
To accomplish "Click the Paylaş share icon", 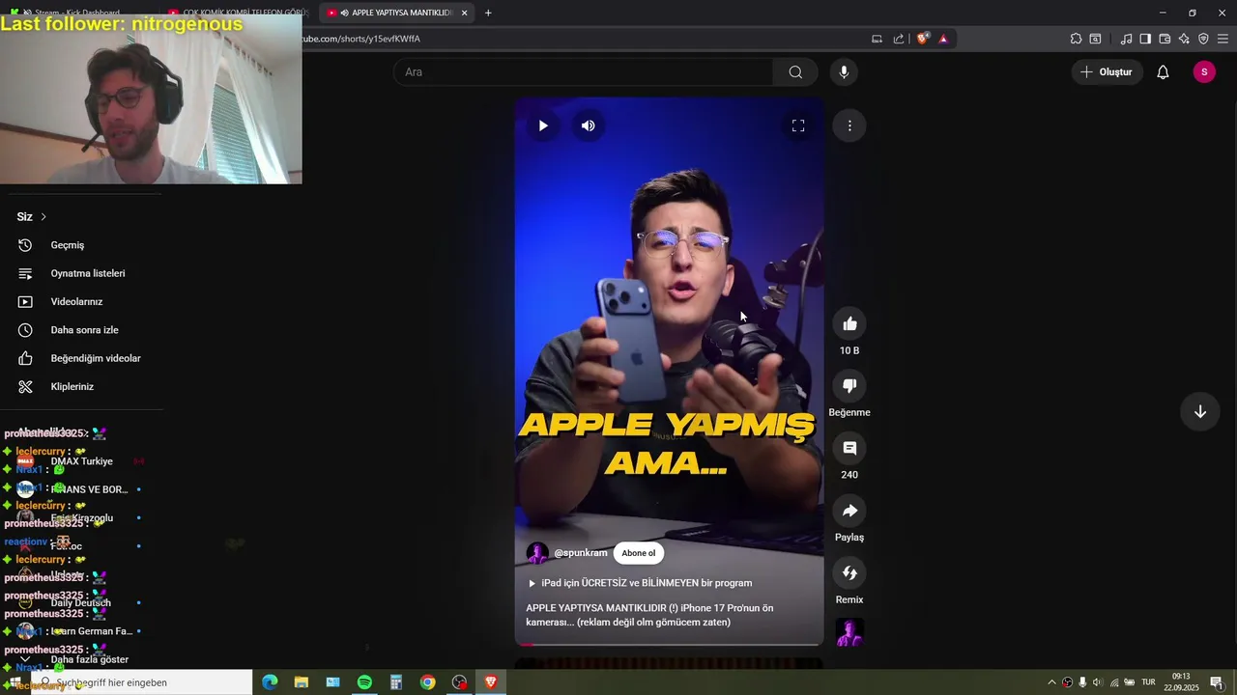I will [849, 511].
